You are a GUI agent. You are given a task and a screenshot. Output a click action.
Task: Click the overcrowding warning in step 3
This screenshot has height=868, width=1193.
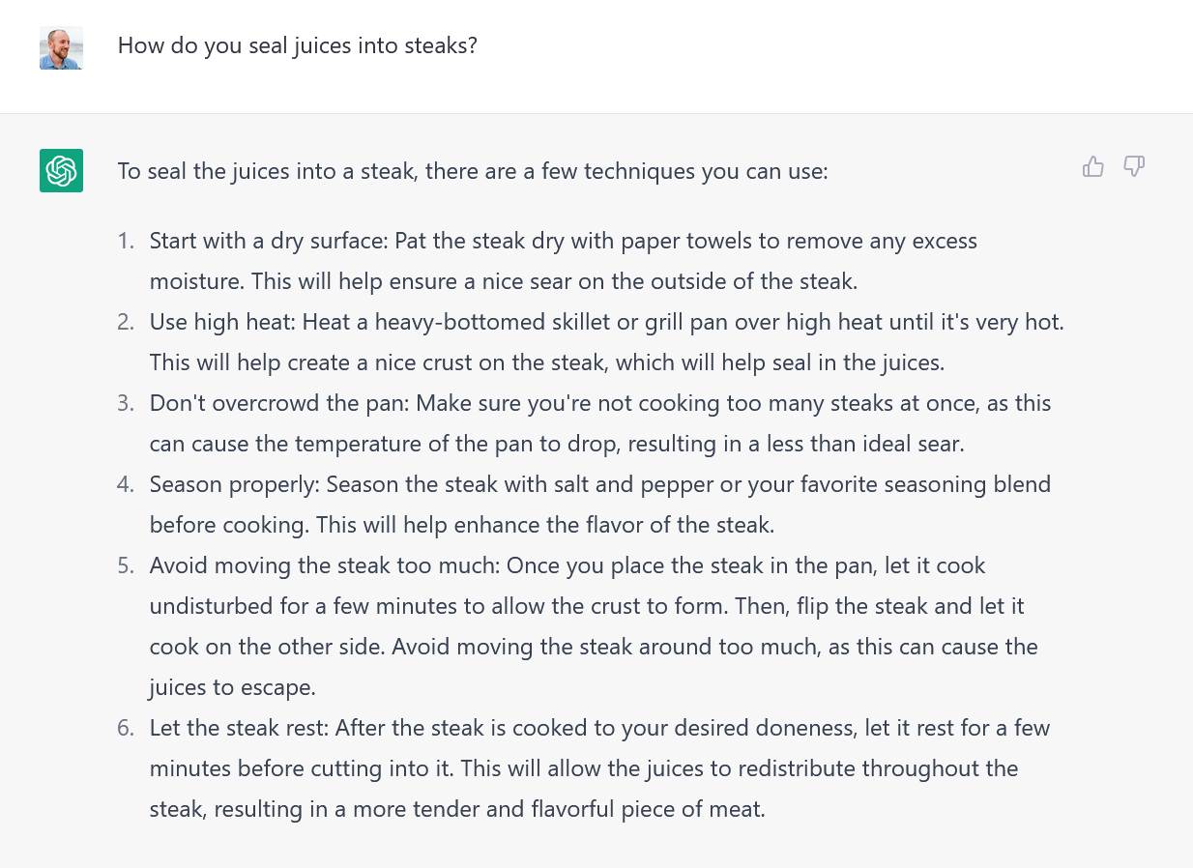(x=599, y=422)
